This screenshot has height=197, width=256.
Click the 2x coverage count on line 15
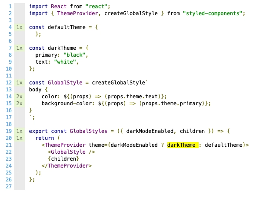(x=19, y=103)
